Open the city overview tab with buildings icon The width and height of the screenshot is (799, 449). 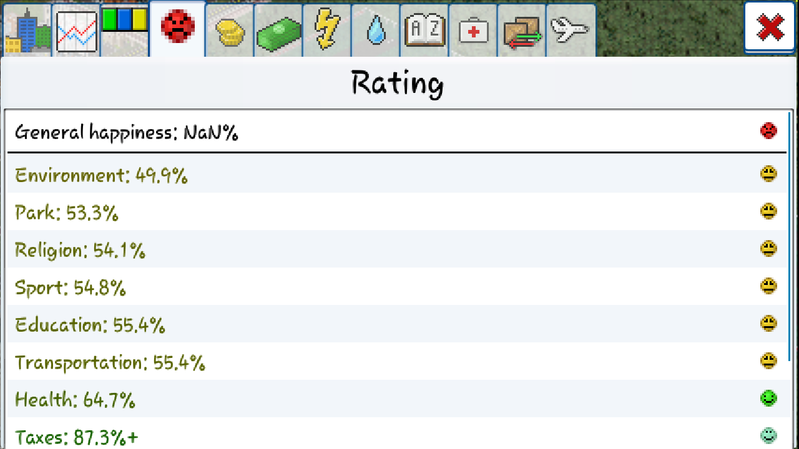point(28,31)
